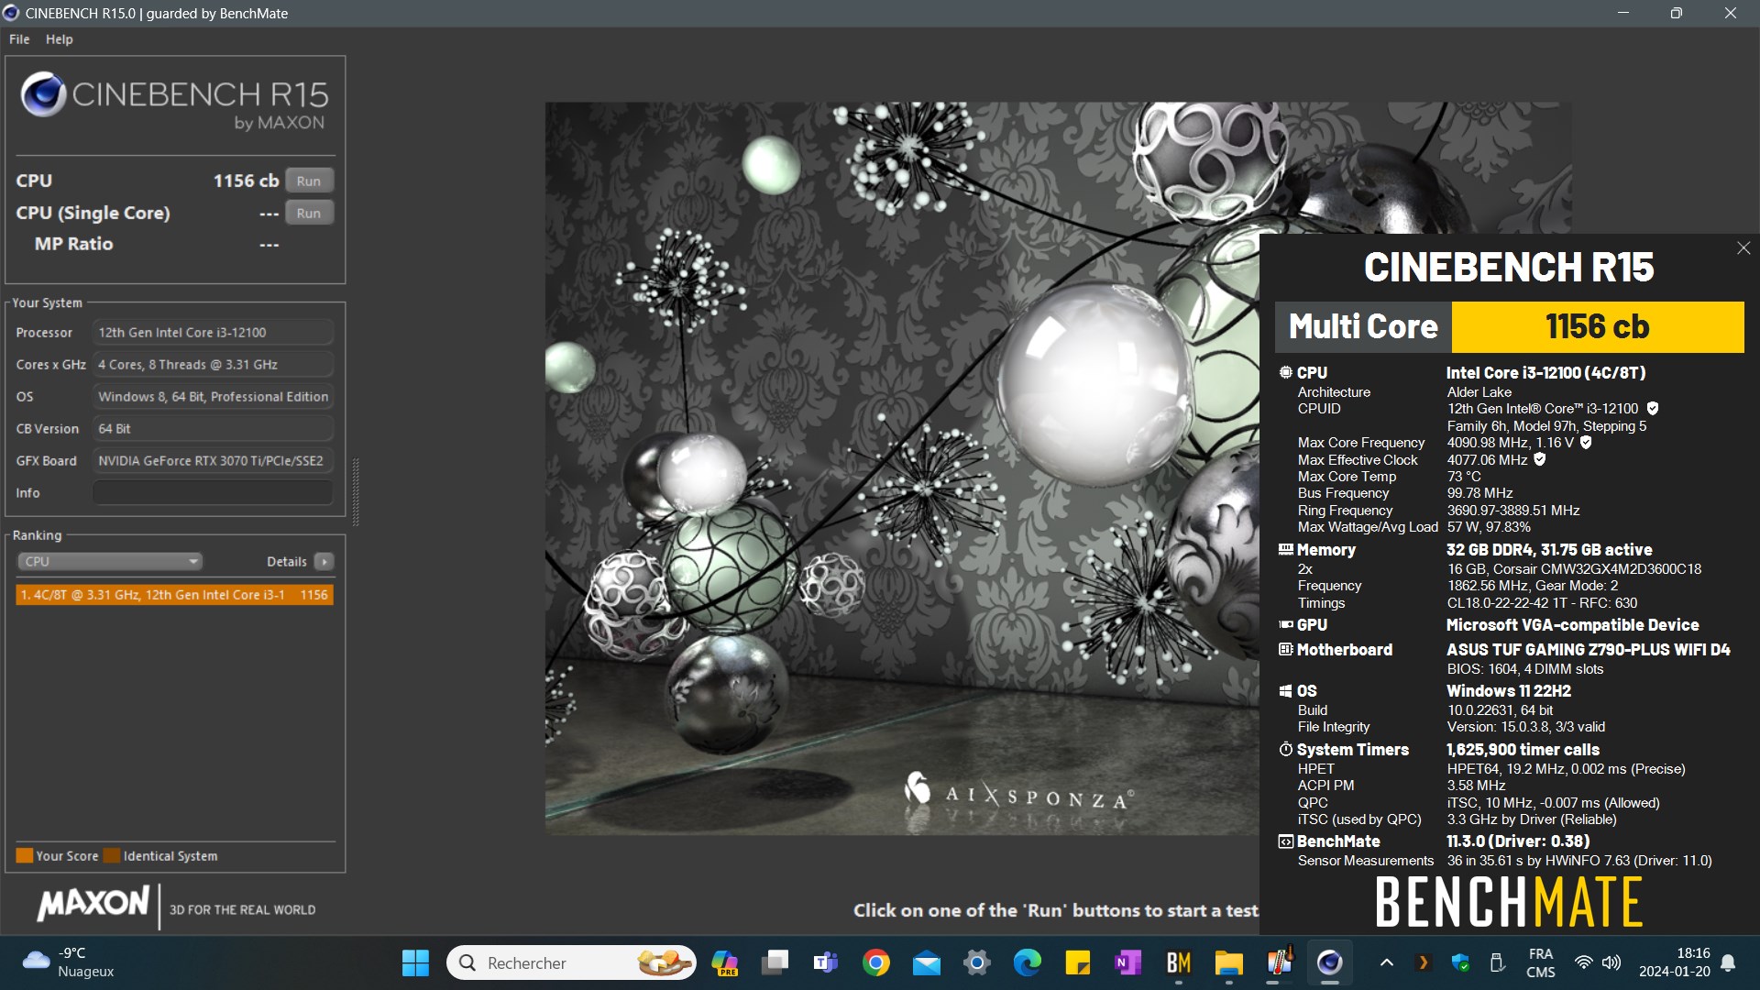Click the System Timers clock icon
This screenshot has width=1760, height=990.
pos(1286,750)
